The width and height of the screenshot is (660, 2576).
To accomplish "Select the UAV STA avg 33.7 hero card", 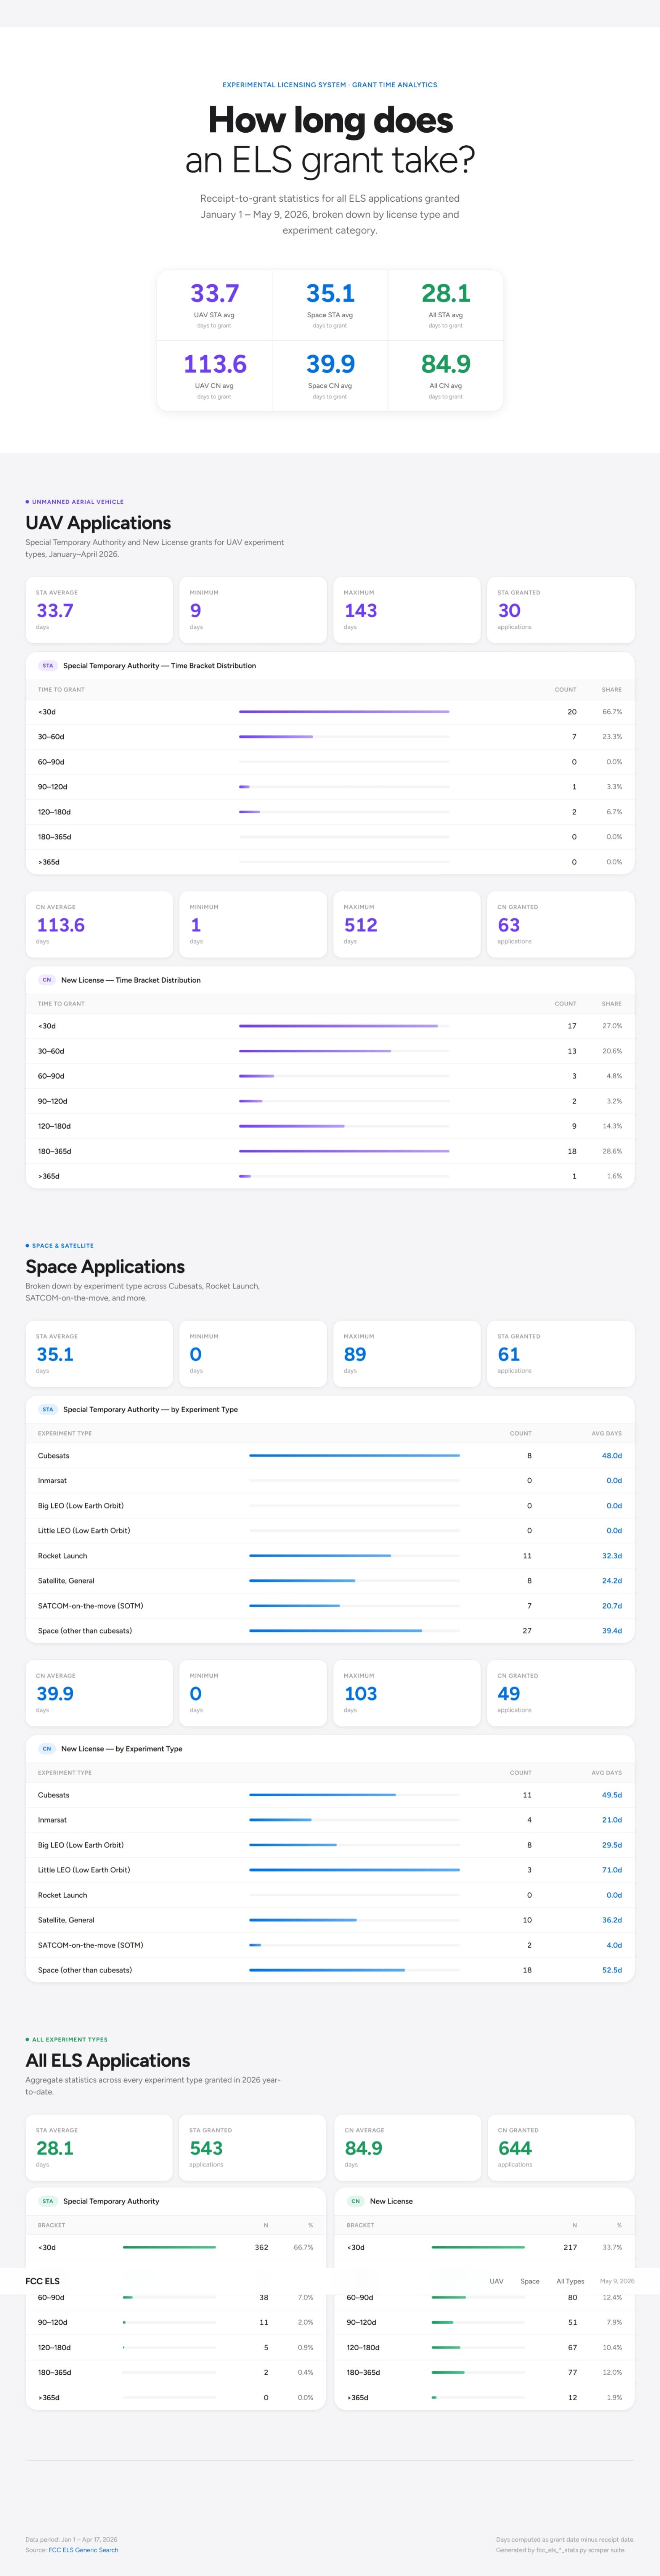I will (x=214, y=305).
